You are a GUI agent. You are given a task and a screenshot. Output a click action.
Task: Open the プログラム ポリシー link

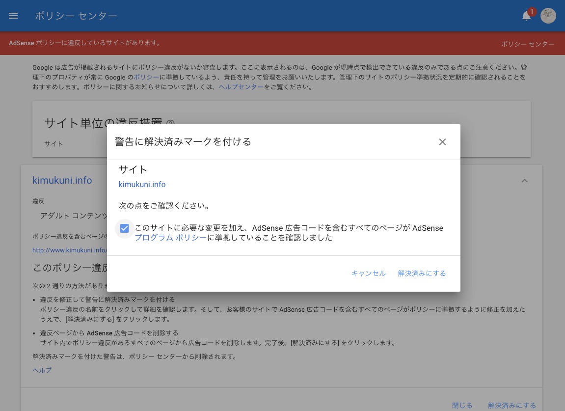point(170,238)
